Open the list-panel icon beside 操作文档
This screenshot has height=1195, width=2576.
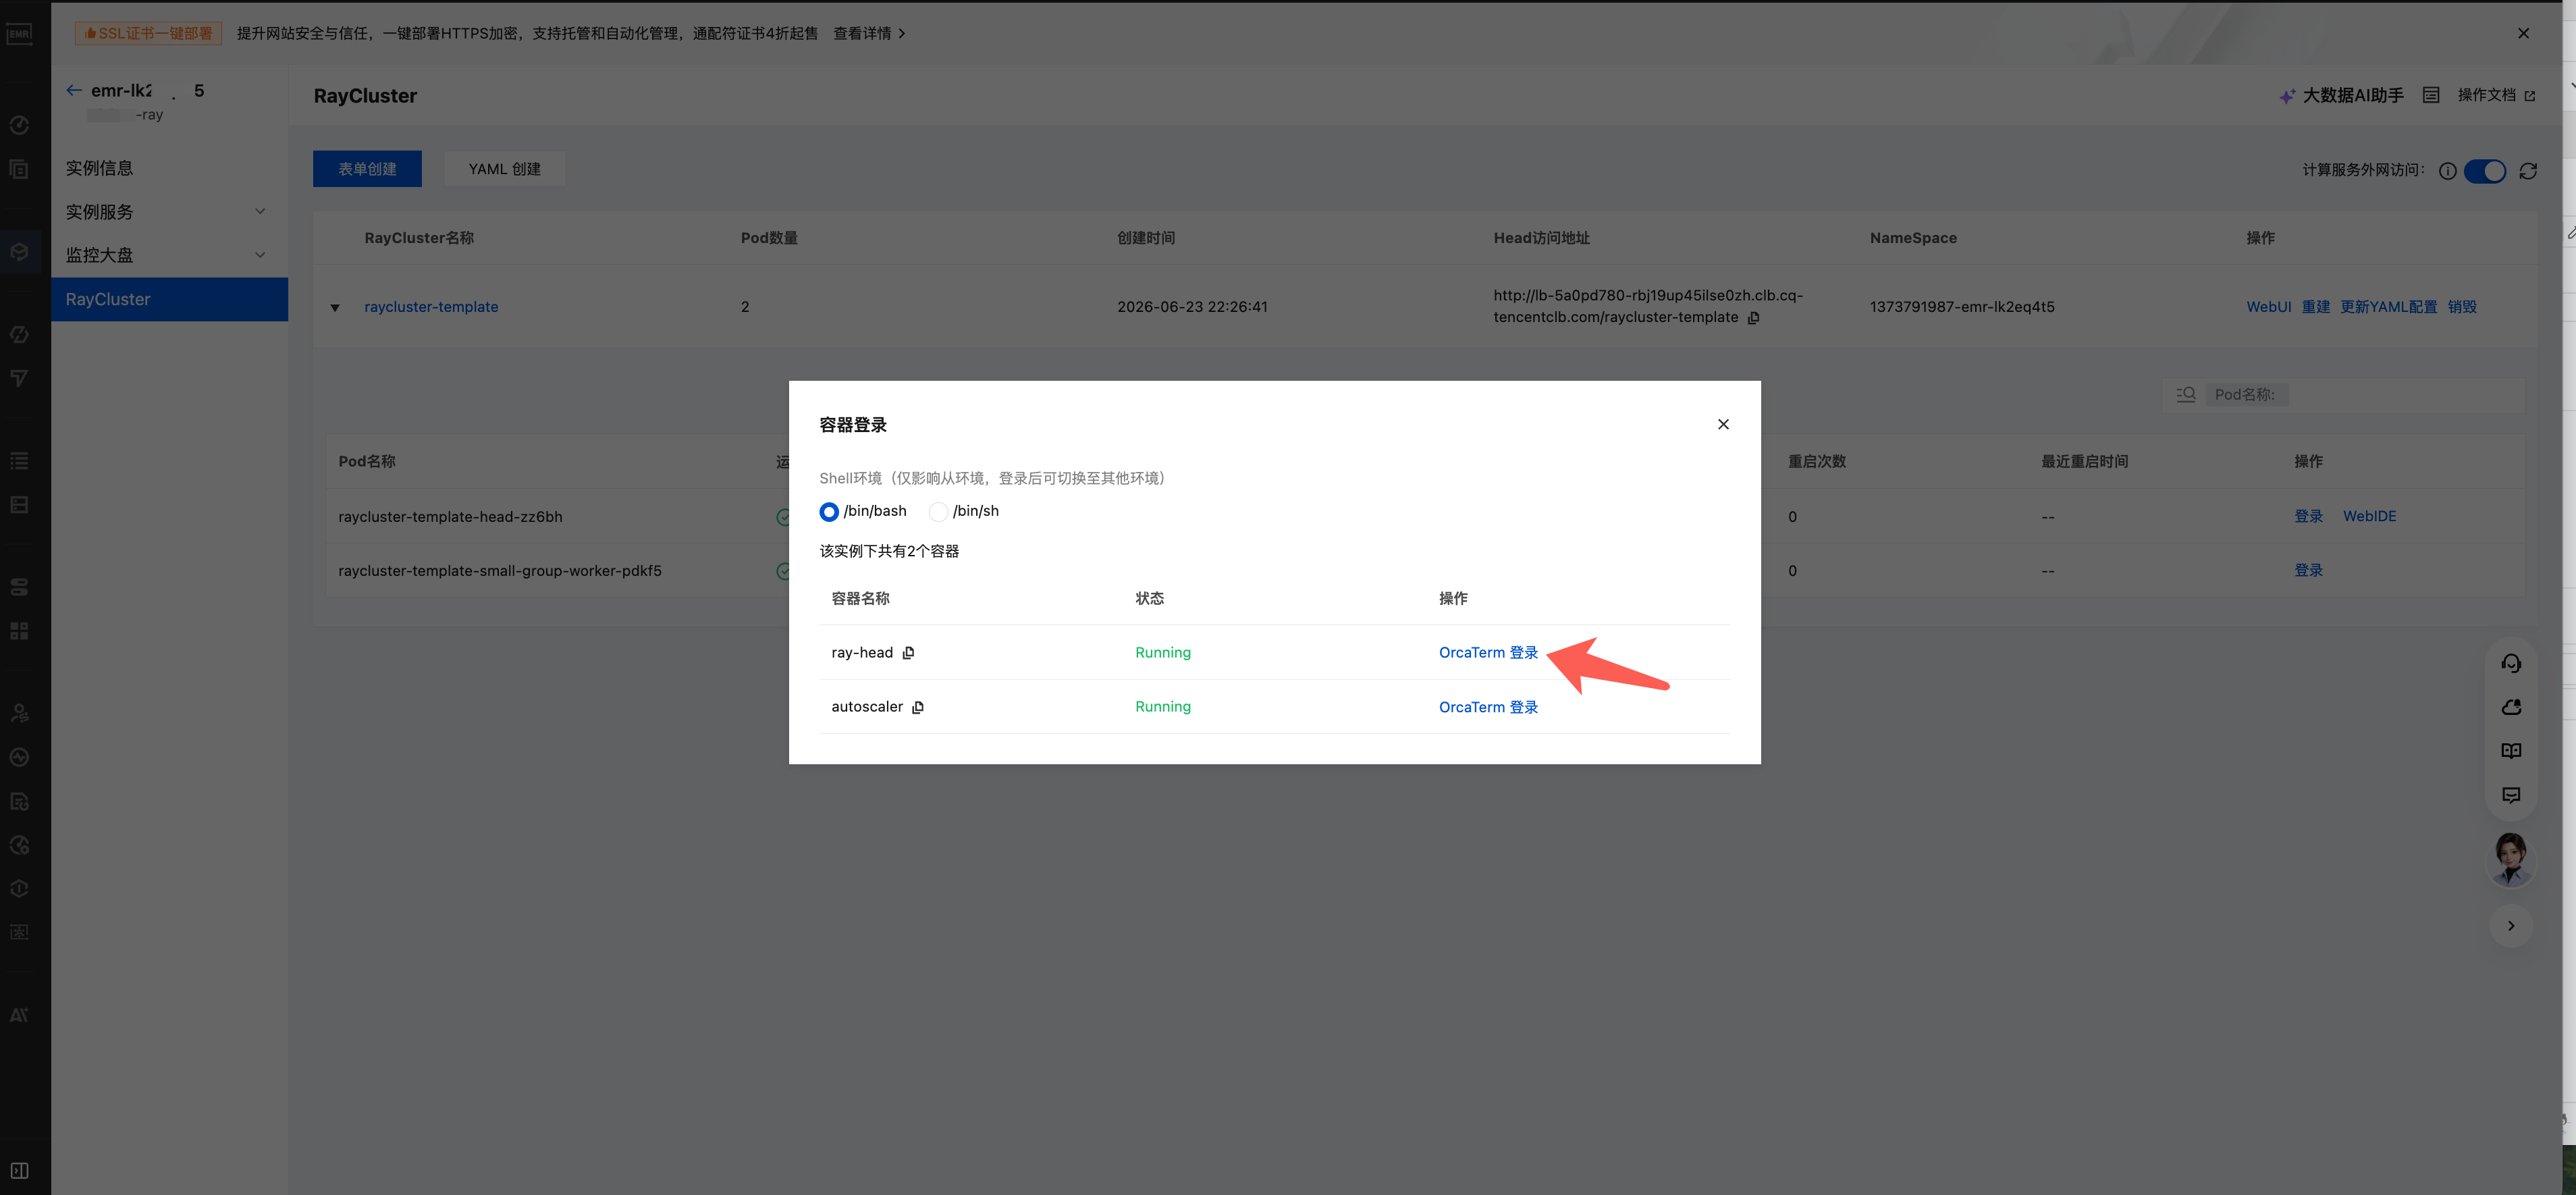[2431, 95]
